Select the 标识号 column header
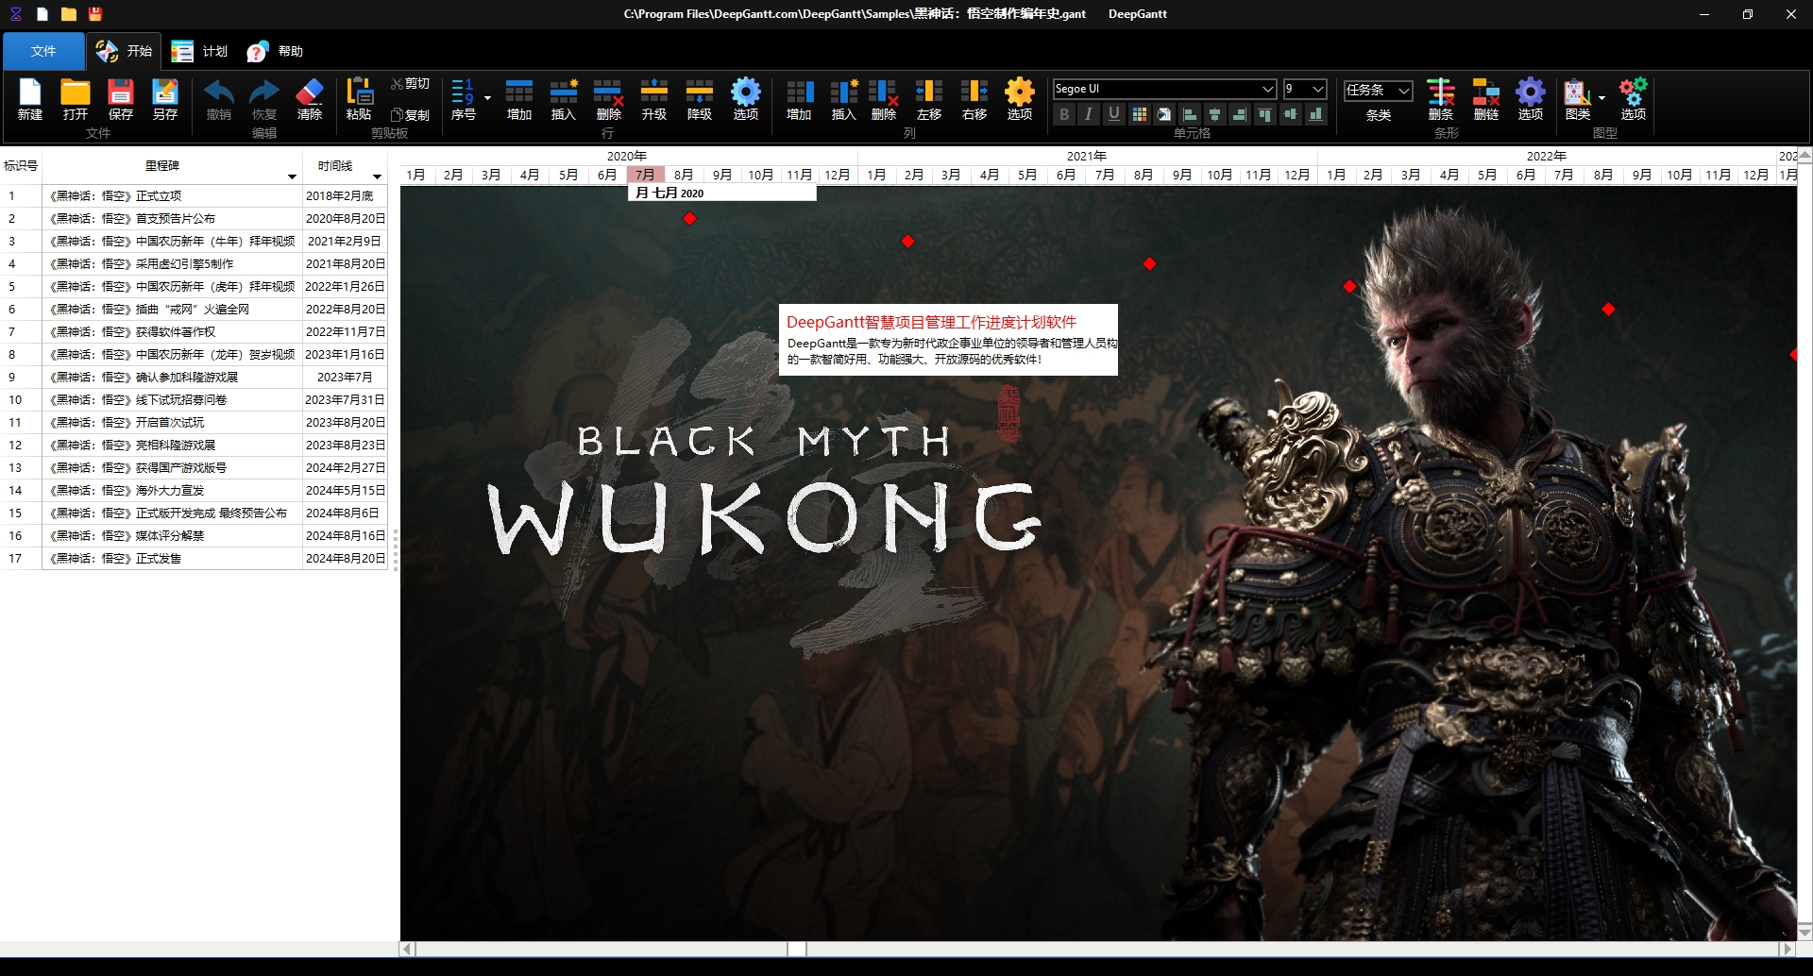The image size is (1813, 976). coord(21,166)
